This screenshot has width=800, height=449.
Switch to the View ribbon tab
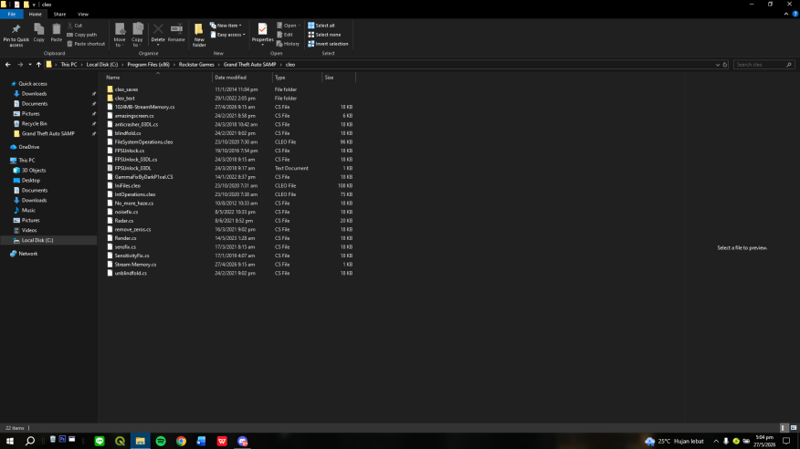tap(83, 15)
